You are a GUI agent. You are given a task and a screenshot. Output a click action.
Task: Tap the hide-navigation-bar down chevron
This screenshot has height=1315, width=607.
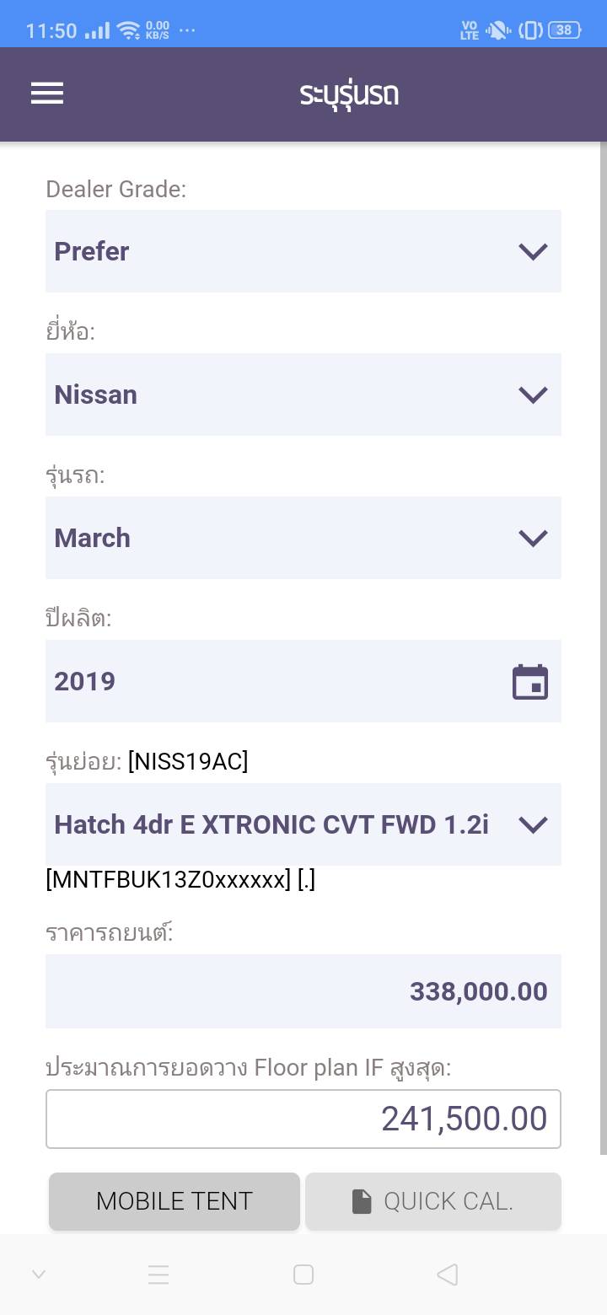[x=39, y=1275]
